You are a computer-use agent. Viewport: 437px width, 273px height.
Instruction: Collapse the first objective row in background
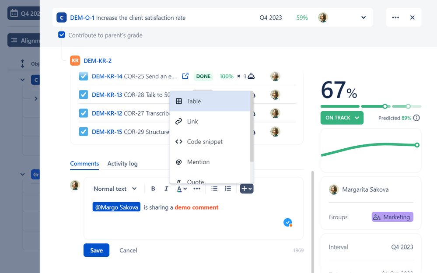(23, 80)
